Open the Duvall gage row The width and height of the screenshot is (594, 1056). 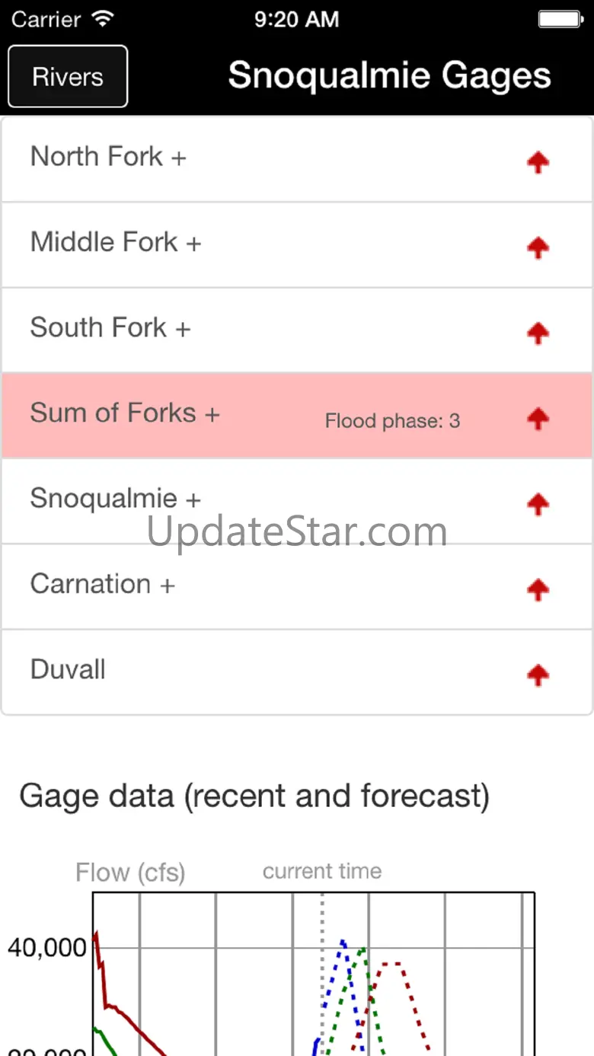pyautogui.click(x=297, y=672)
